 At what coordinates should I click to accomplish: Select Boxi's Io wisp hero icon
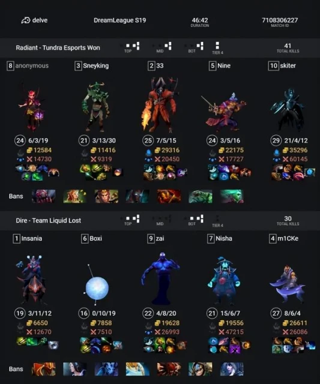click(97, 286)
